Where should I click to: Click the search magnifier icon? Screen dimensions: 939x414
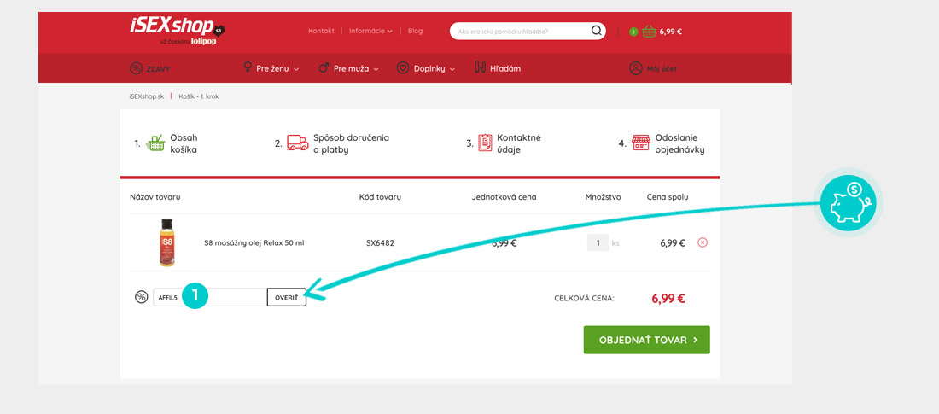(596, 32)
